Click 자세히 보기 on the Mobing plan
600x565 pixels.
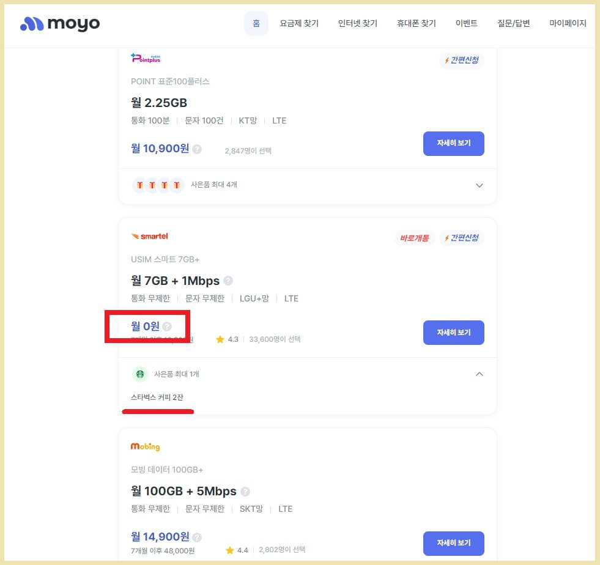(454, 543)
